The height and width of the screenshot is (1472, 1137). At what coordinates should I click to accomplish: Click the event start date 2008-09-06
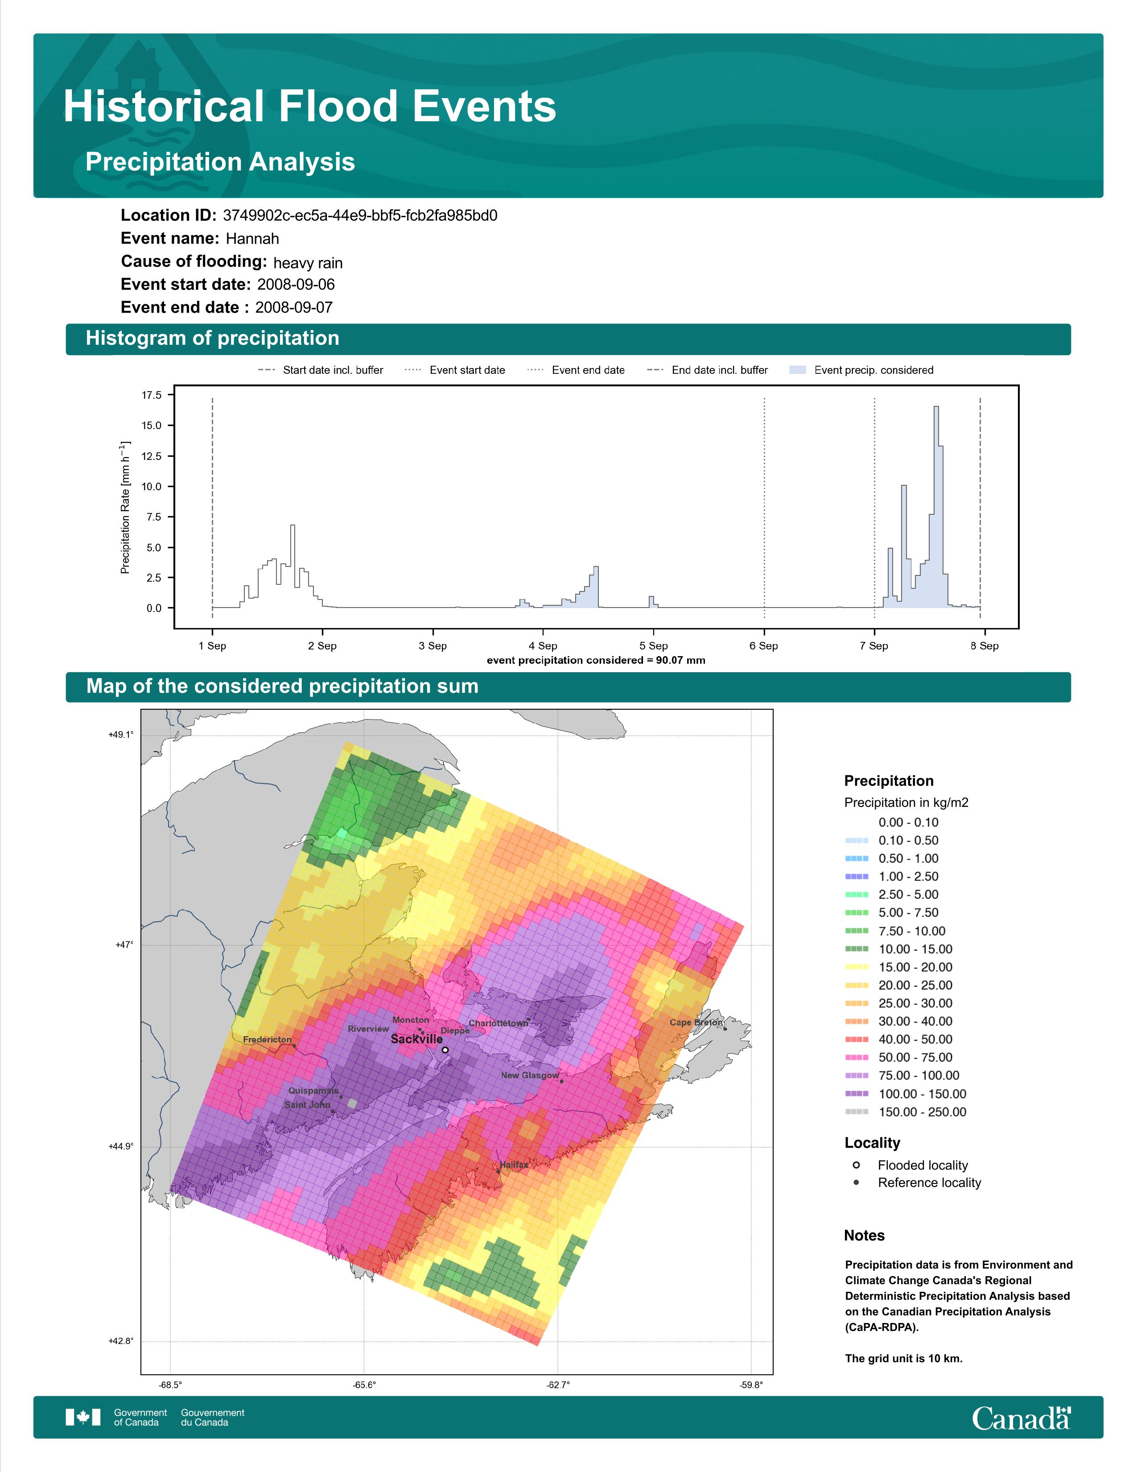pyautogui.click(x=296, y=285)
